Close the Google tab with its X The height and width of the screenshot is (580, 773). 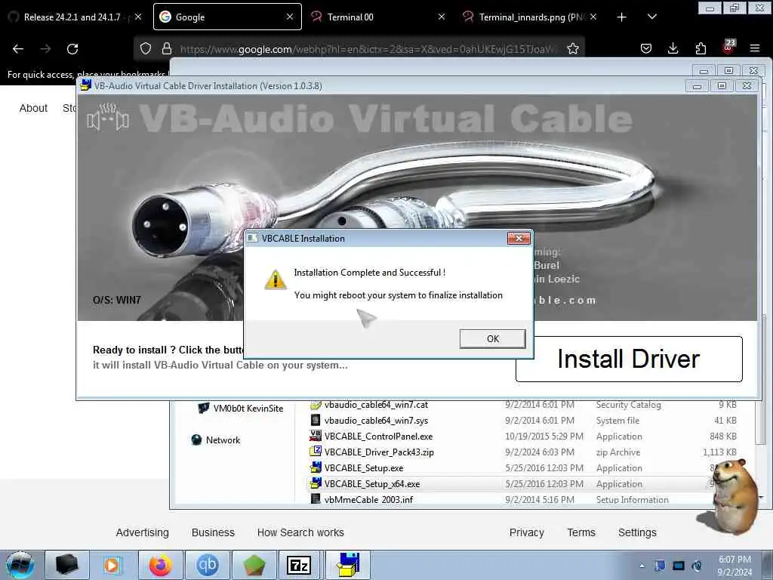[x=290, y=17]
